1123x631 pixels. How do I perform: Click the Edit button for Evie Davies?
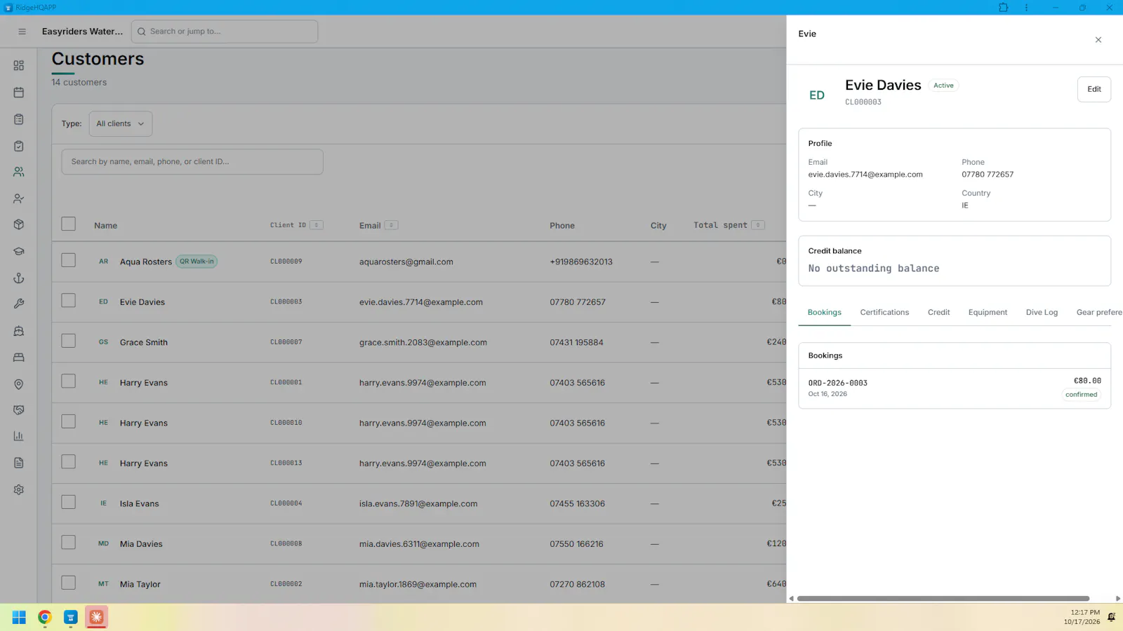[x=1094, y=89]
